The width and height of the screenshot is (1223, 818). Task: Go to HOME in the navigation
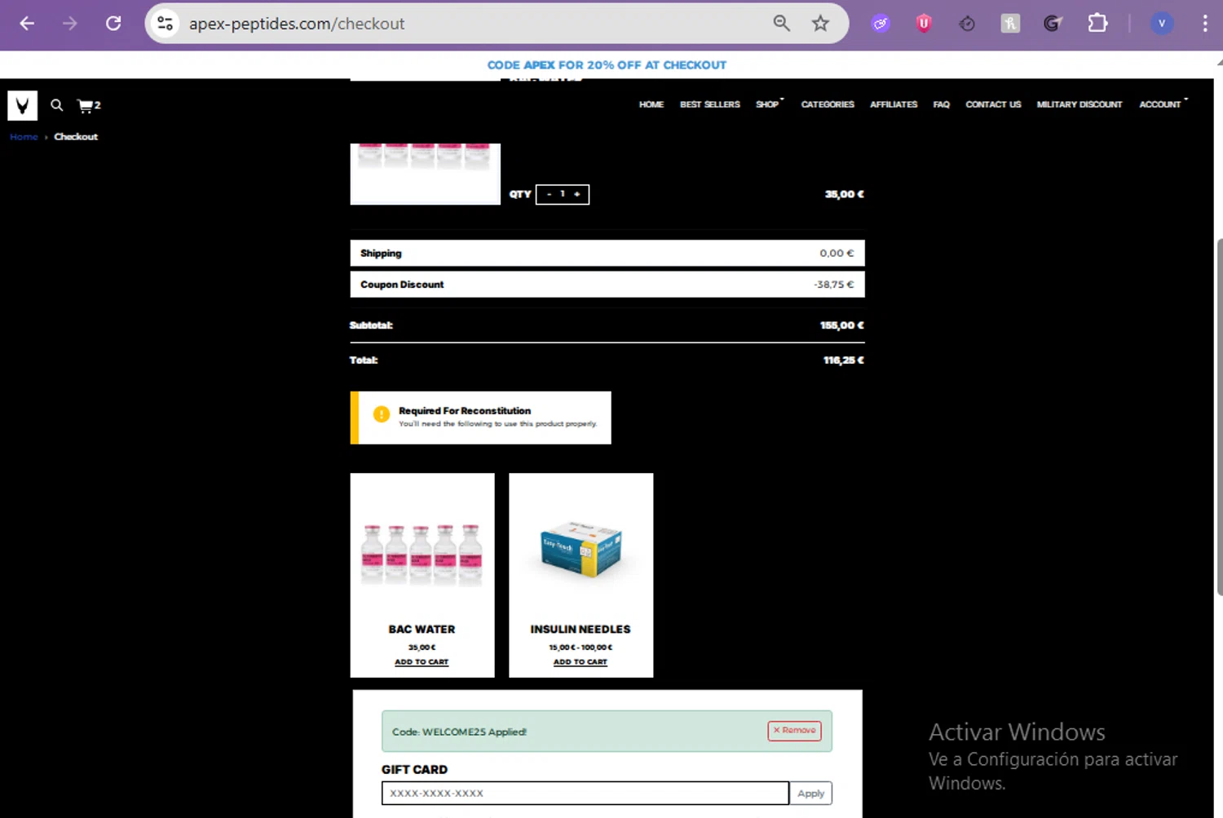tap(651, 104)
